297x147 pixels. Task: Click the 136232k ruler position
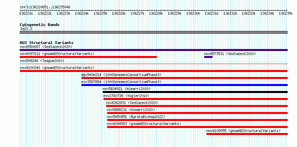pos(230,13)
